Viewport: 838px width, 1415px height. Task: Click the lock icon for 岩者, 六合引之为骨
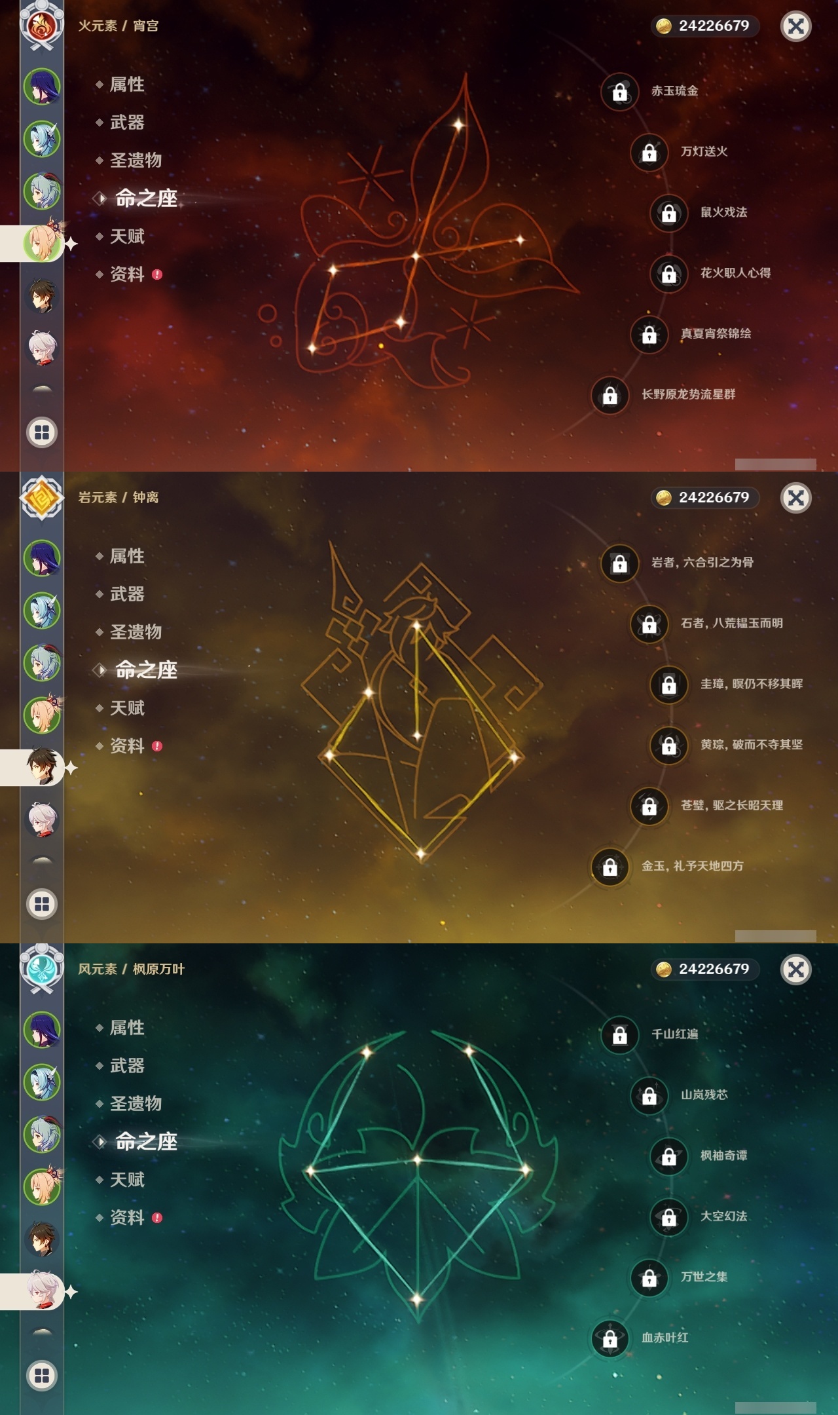(619, 563)
